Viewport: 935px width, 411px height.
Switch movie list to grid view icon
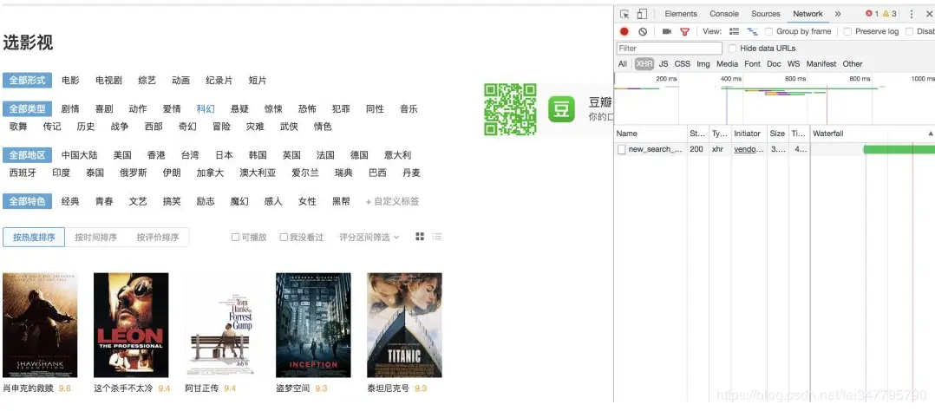tap(420, 237)
